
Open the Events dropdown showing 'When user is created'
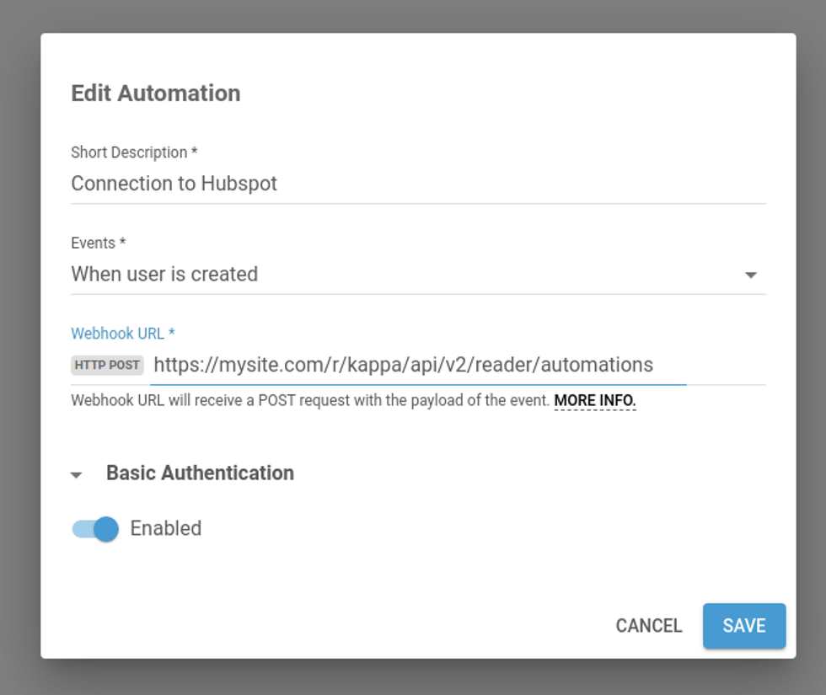pyautogui.click(x=405, y=275)
